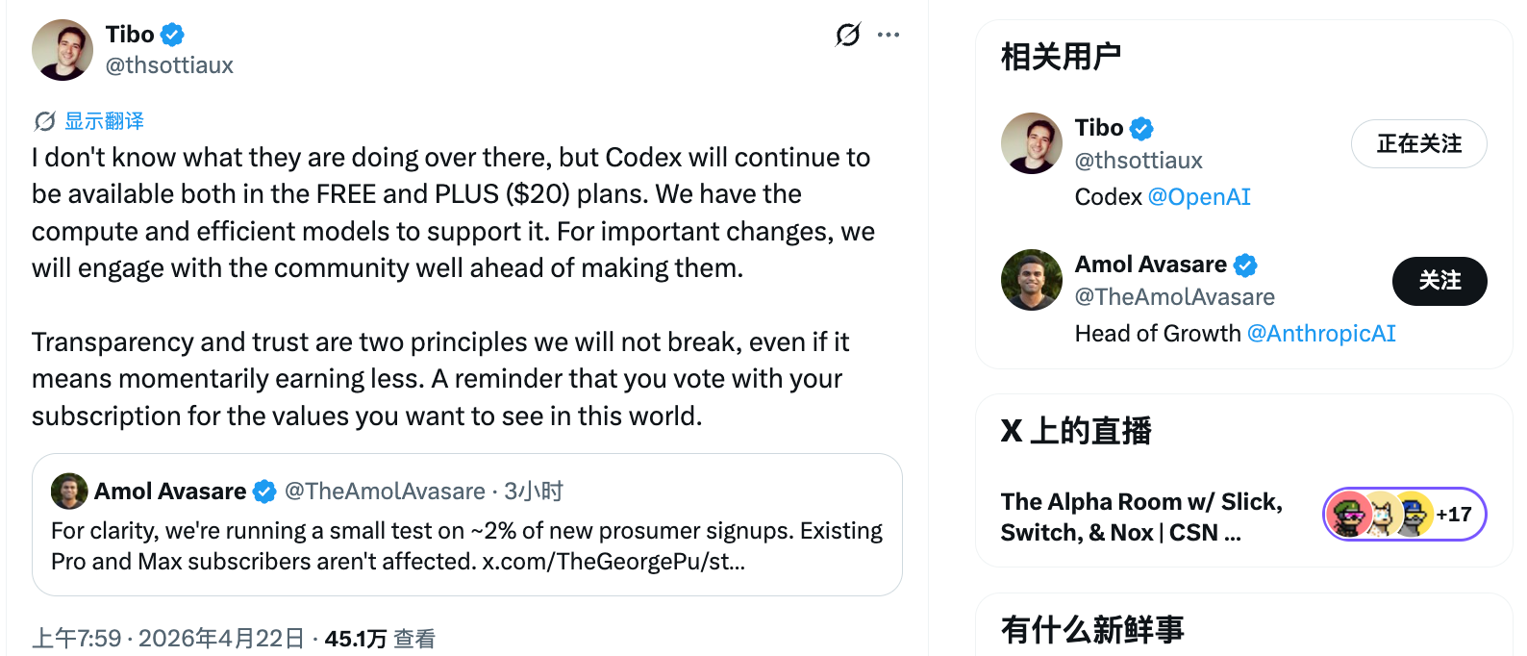The height and width of the screenshot is (656, 1527).
Task: Click Amol Avasare's avatar in 相关用户 panel
Action: pyautogui.click(x=1032, y=280)
